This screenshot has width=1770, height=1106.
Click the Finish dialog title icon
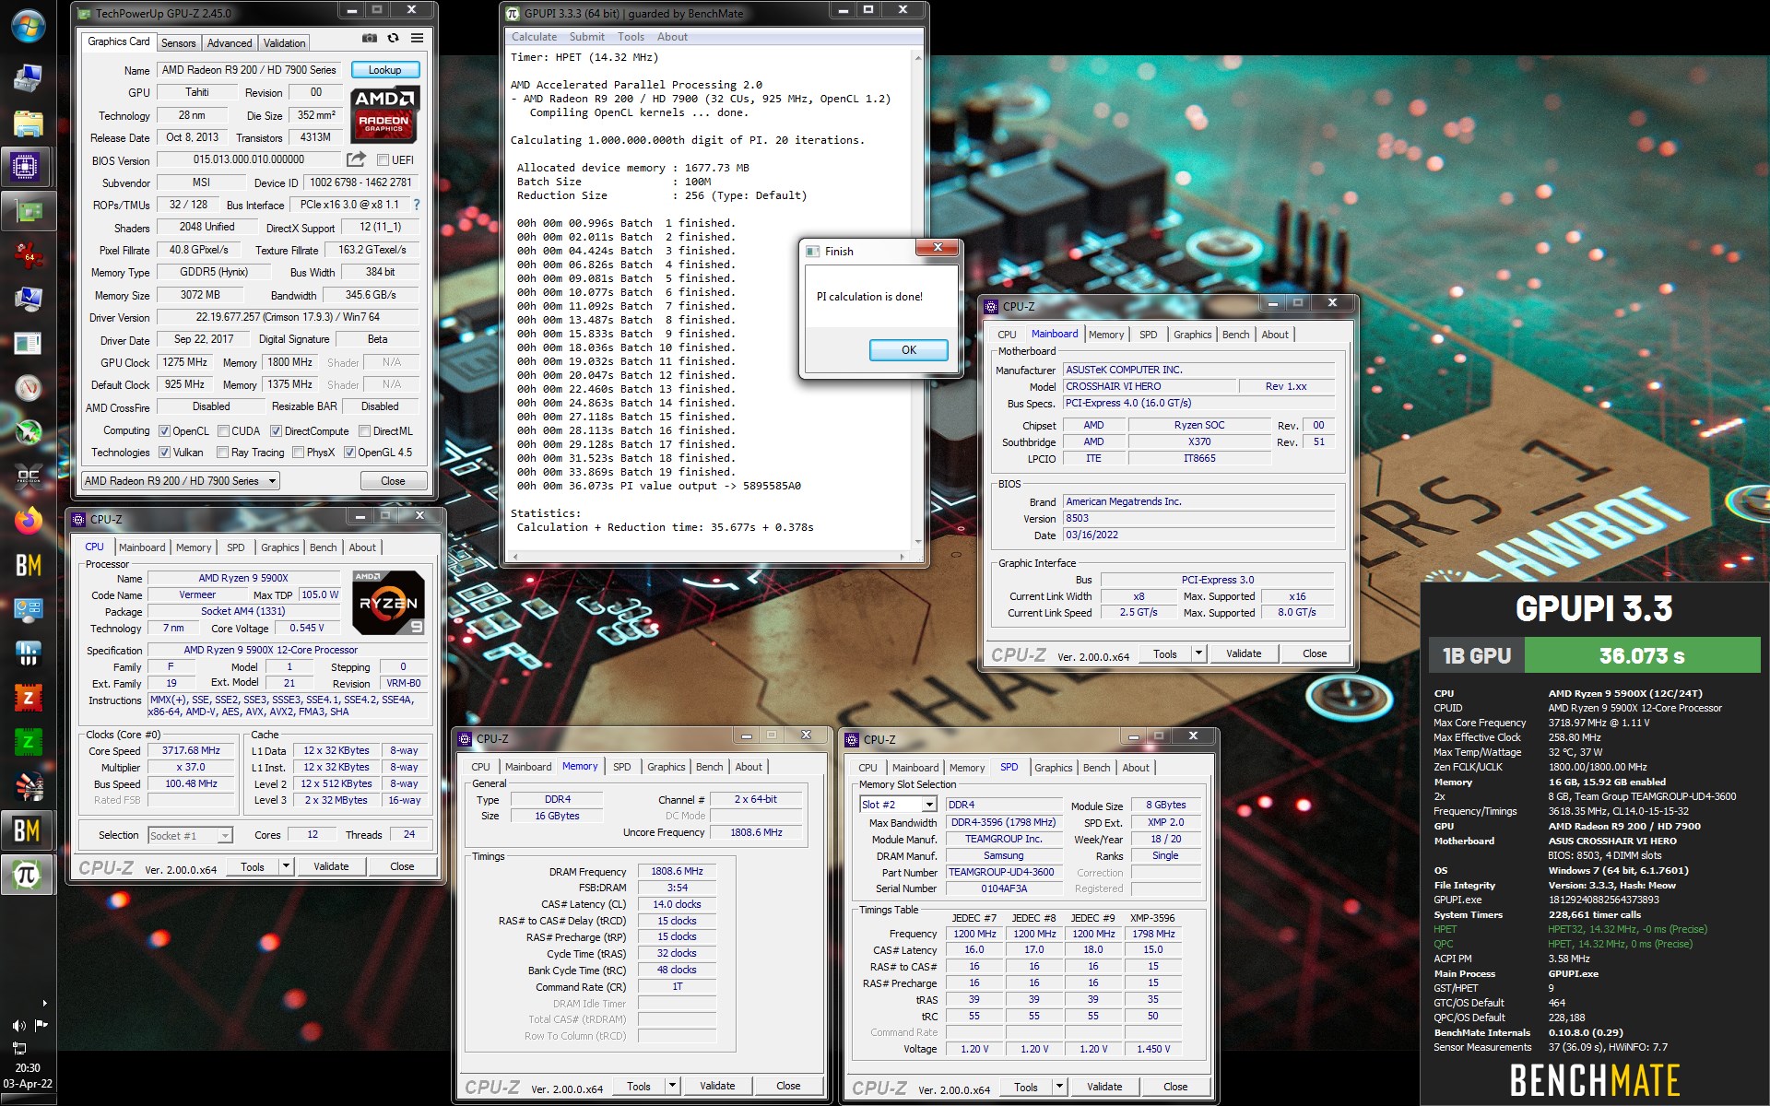813,251
